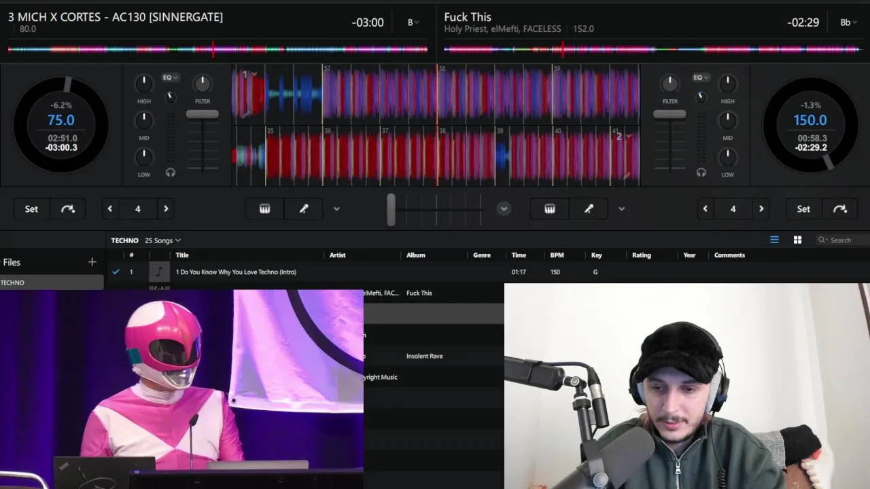This screenshot has width=870, height=489.
Task: Toggle left deck headphone pre-cue
Action: coord(171,173)
